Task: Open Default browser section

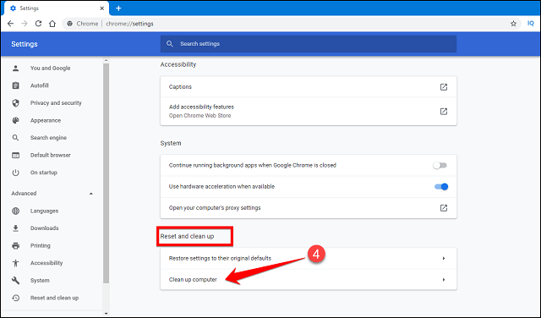Action: pyautogui.click(x=51, y=155)
